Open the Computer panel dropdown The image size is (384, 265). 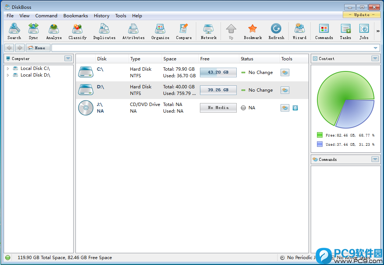pyautogui.click(x=68, y=59)
